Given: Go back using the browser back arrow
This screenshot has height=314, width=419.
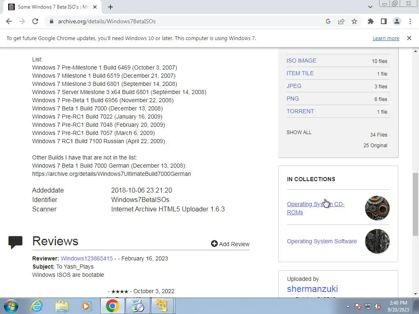Looking at the screenshot, I should [9, 21].
